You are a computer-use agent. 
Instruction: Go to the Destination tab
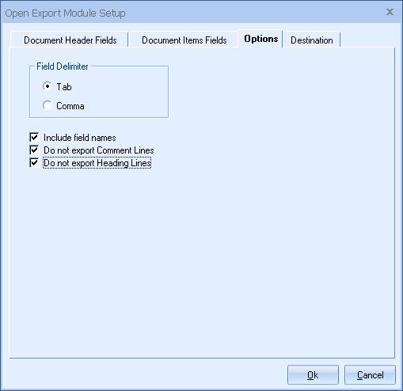click(311, 40)
